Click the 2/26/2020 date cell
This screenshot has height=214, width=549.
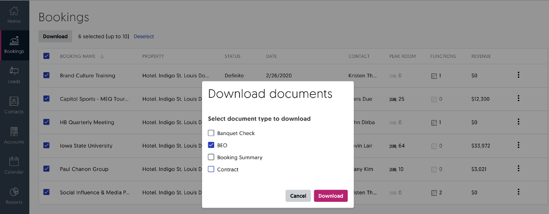(x=279, y=75)
